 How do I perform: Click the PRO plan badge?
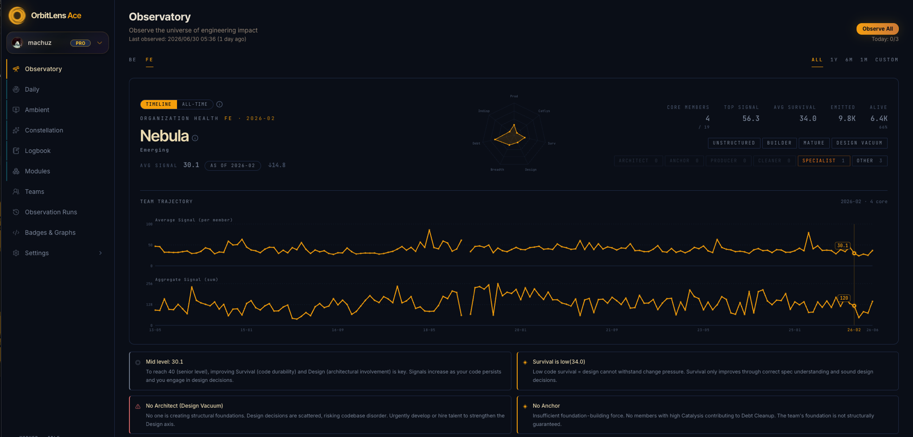[x=80, y=43]
